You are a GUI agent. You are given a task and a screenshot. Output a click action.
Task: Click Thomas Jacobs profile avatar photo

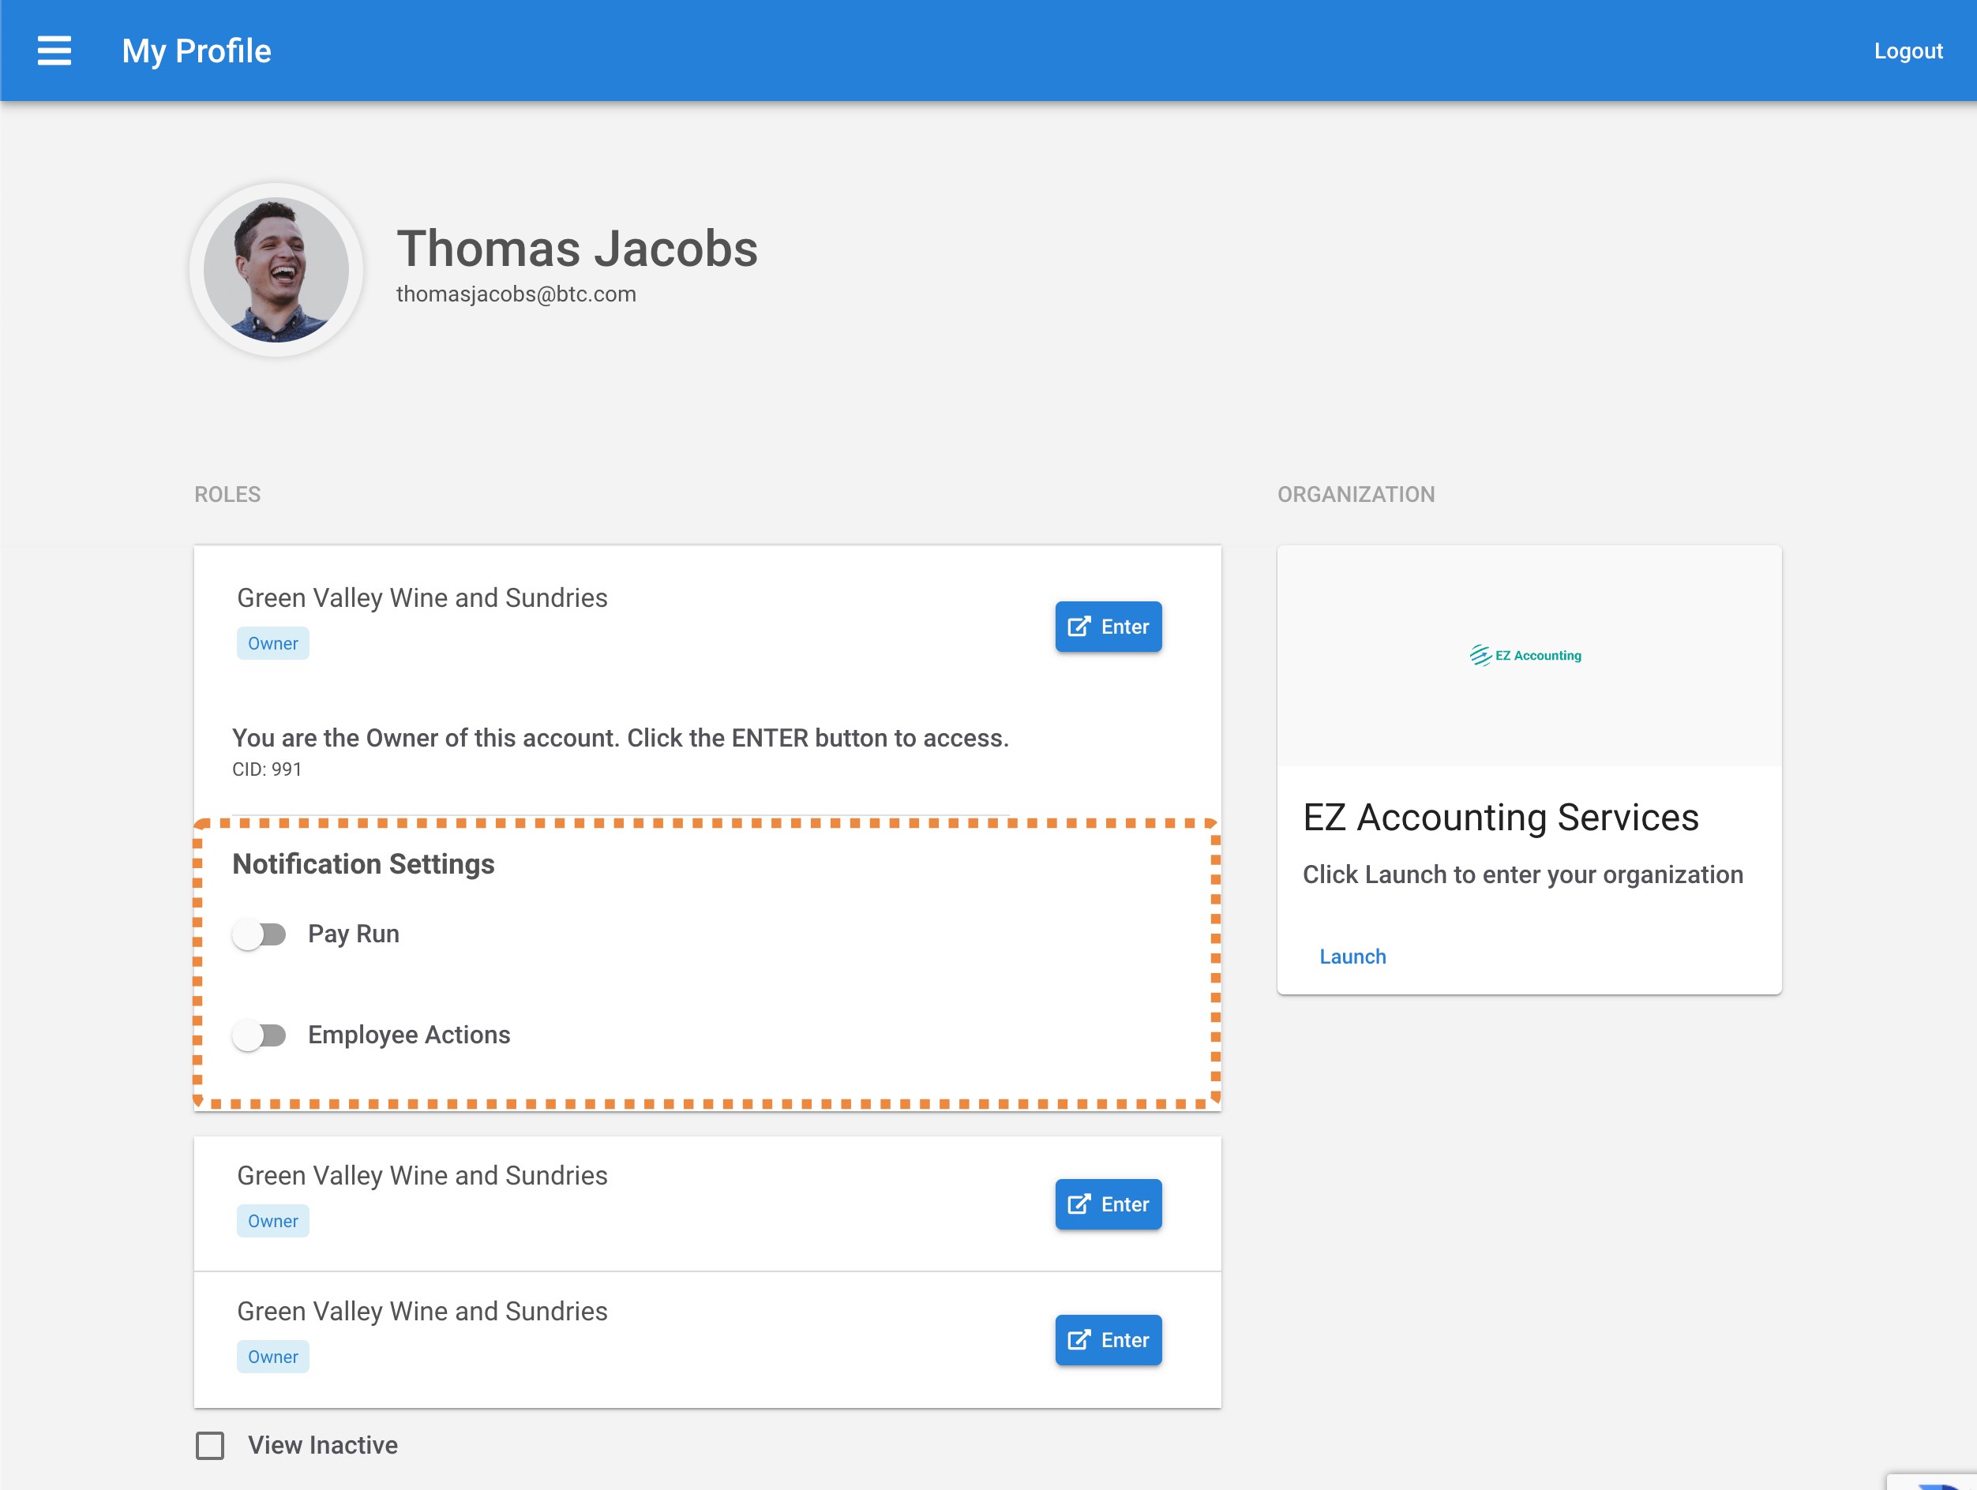[276, 270]
